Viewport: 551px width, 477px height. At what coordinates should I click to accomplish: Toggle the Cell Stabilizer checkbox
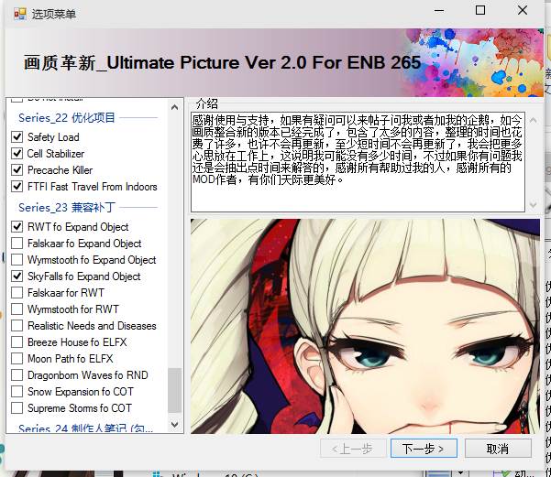[x=17, y=154]
